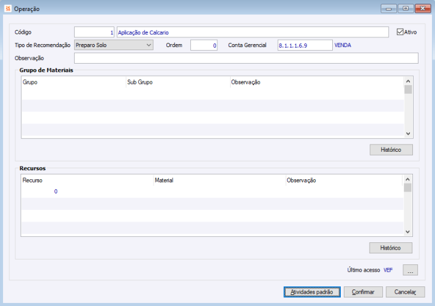Click the Operação window app icon
The image size is (435, 306).
[8, 9]
